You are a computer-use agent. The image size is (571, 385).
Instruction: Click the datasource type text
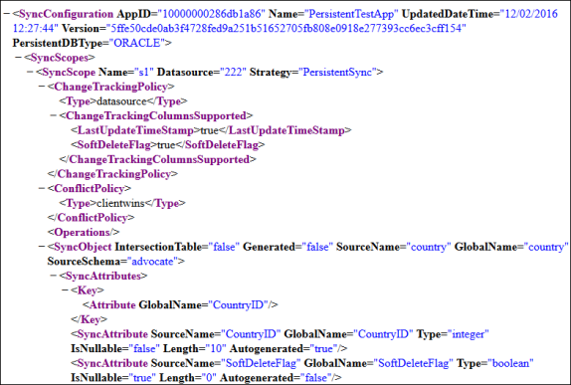tap(121, 101)
